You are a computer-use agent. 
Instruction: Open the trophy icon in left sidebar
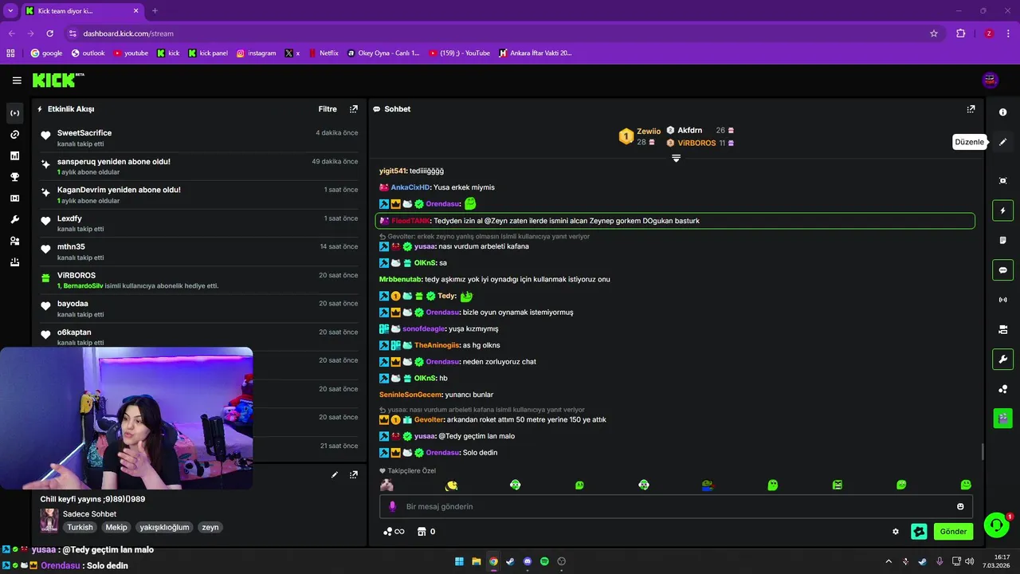tap(14, 177)
